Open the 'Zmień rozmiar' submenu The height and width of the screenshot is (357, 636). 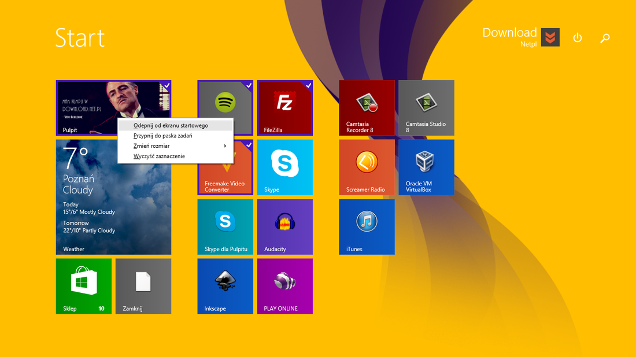(176, 146)
